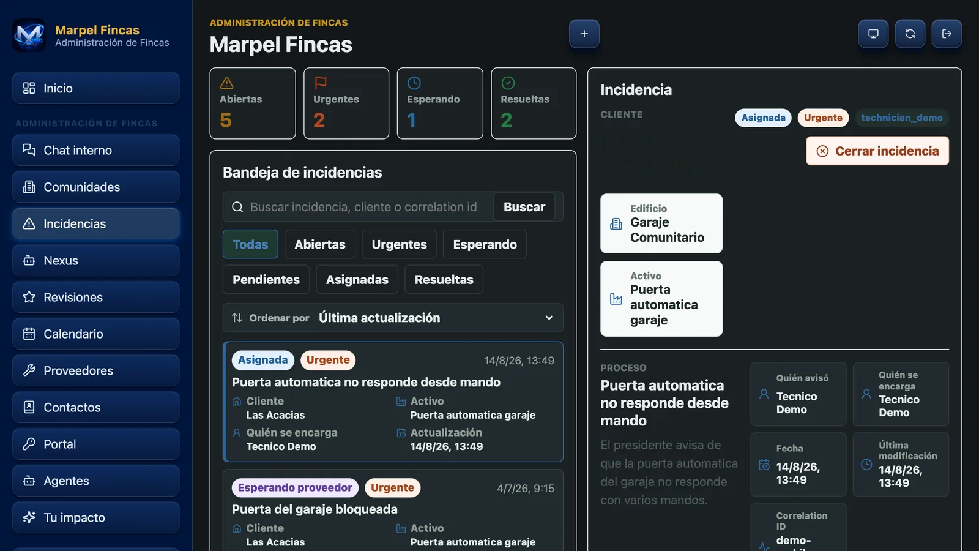Click the Quién avisó Tecnico Demo card
The width and height of the screenshot is (979, 551).
798,394
